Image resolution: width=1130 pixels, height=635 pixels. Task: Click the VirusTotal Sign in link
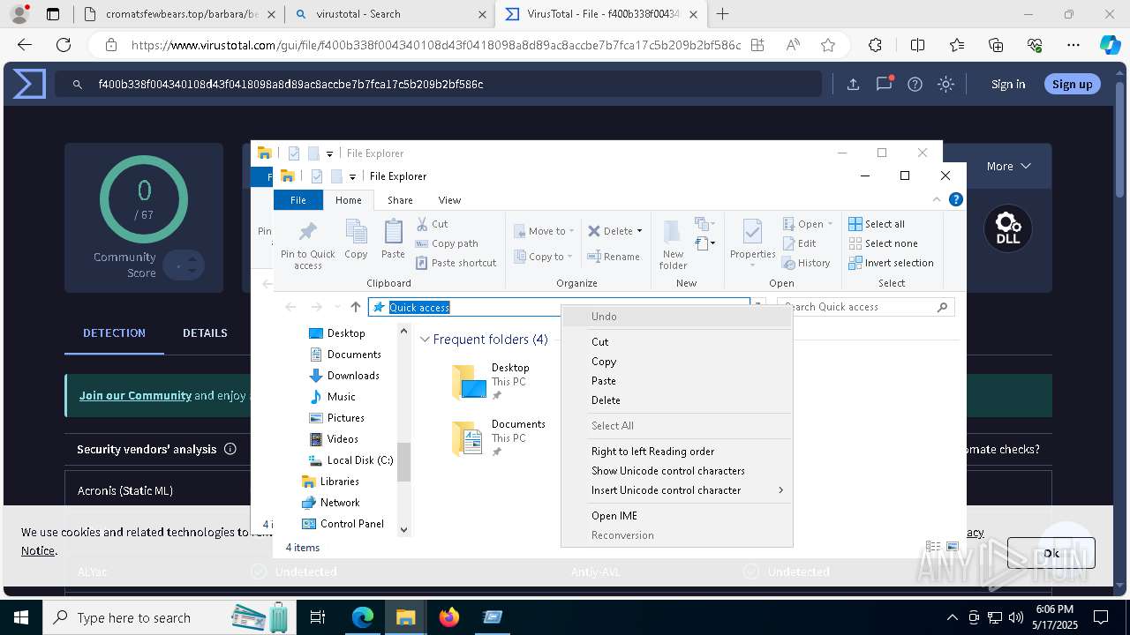click(1008, 85)
